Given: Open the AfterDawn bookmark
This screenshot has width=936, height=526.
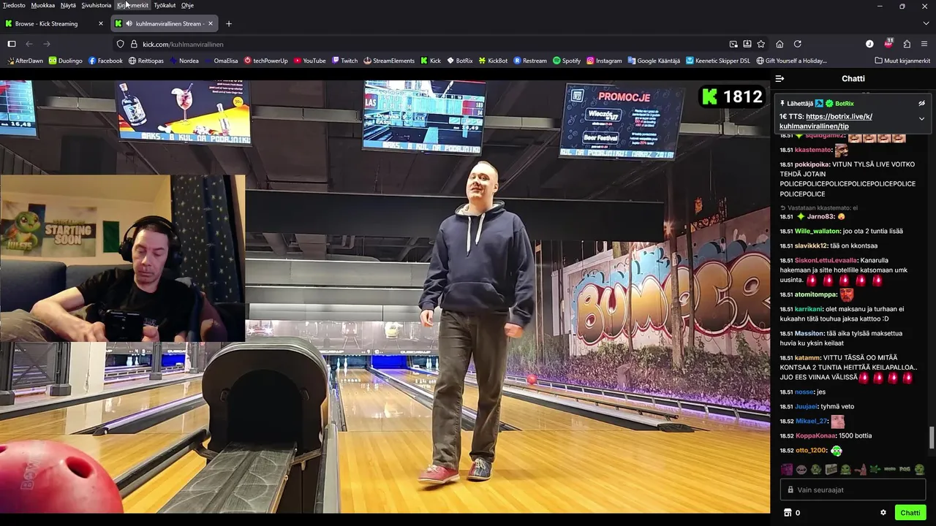Looking at the screenshot, I should [x=25, y=61].
